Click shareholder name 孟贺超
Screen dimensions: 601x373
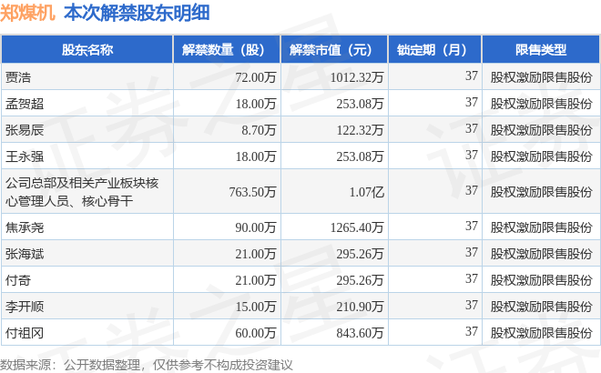25,104
